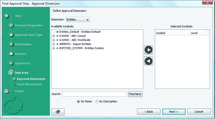Open Approval Dimension sub-step label
The image size is (215, 119).
coord(31,79)
